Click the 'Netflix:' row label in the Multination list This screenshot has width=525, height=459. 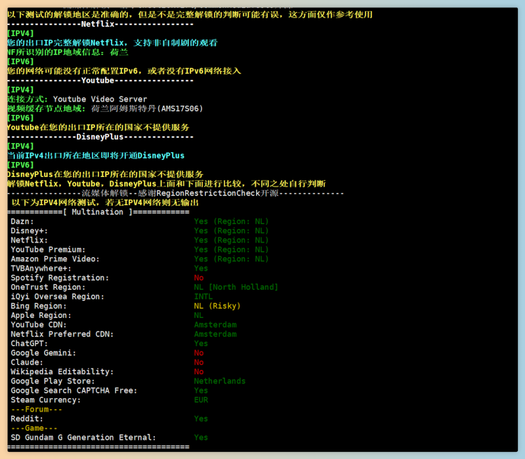(x=29, y=240)
